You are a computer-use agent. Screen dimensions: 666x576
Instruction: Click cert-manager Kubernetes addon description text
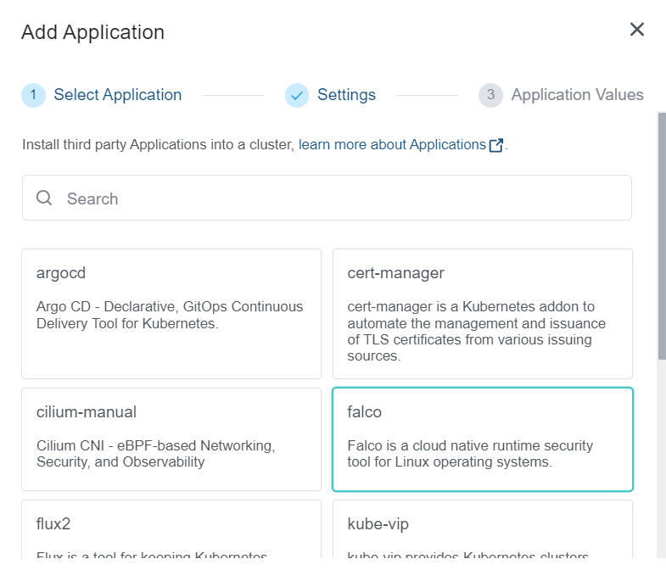pos(476,331)
